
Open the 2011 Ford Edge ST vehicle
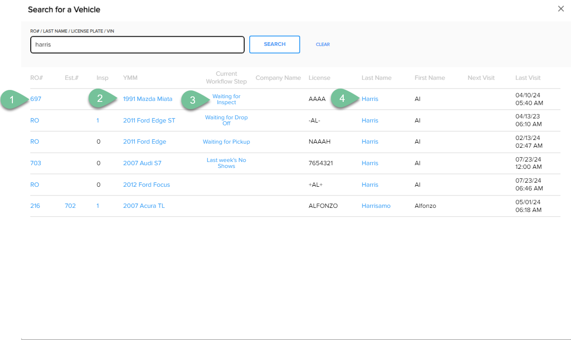pyautogui.click(x=149, y=121)
